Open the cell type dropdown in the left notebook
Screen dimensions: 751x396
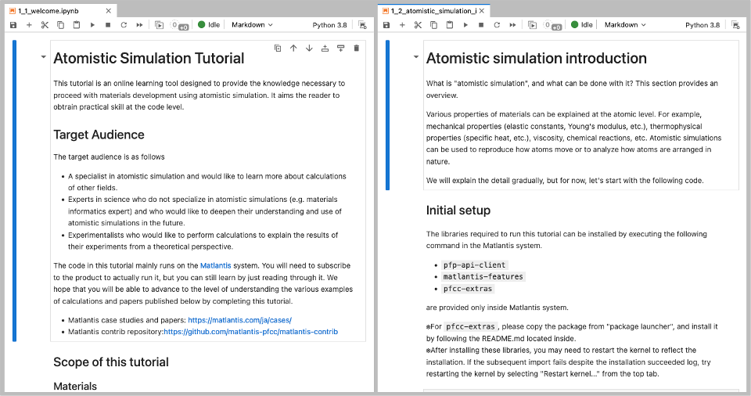(x=252, y=25)
